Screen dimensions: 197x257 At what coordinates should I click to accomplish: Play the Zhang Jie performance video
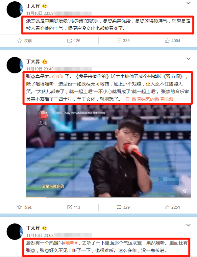109,151
